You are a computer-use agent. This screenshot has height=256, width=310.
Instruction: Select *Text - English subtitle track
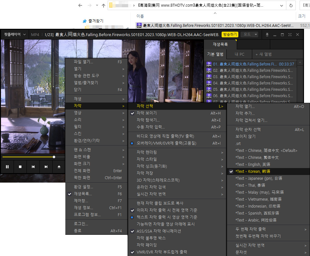coord(268,165)
